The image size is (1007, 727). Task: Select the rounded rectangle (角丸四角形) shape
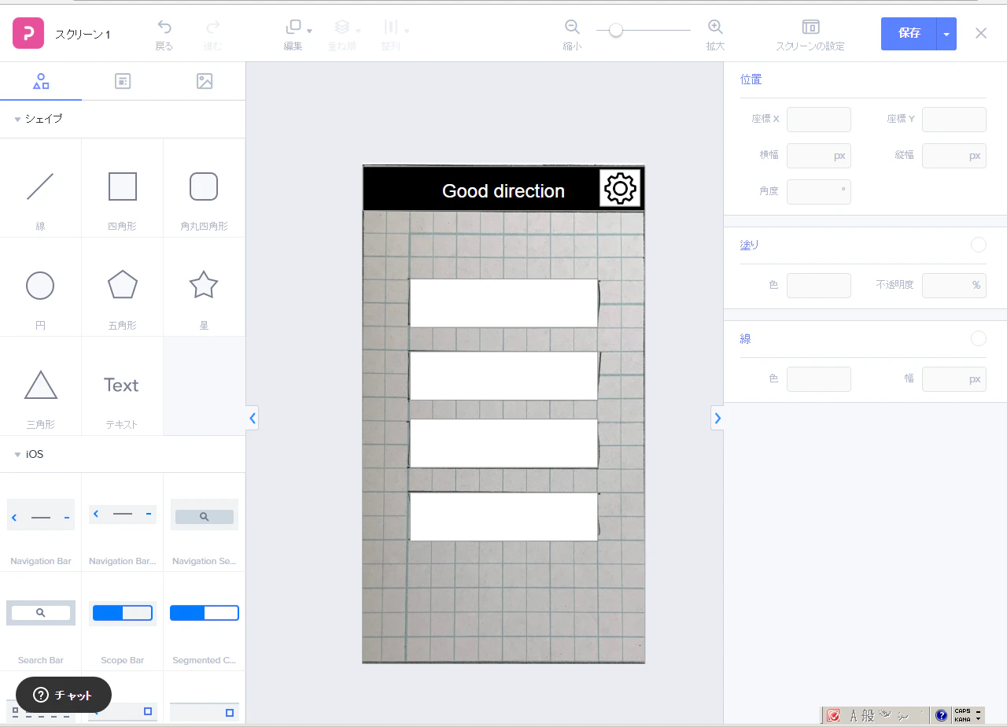point(204,187)
